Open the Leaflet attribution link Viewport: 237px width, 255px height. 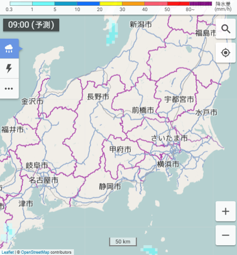tap(8, 252)
